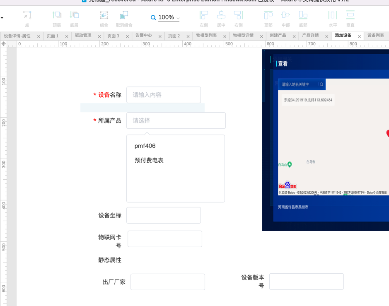This screenshot has width=389, height=306.
Task: Select 预付费电表 option in list
Action: (149, 160)
